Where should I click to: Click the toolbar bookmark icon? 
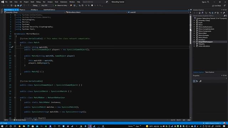tap(92, 6)
